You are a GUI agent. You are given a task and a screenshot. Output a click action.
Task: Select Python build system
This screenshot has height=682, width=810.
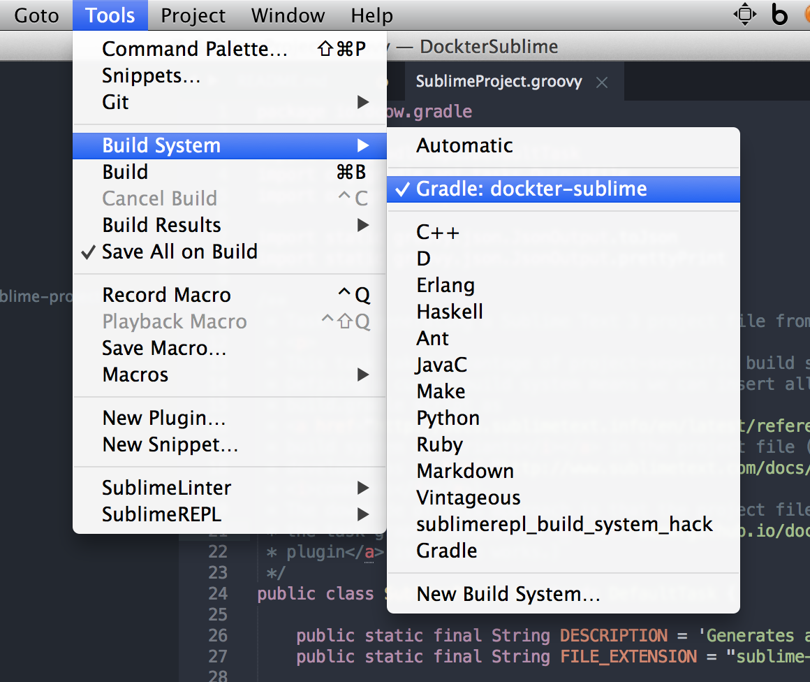(563, 418)
